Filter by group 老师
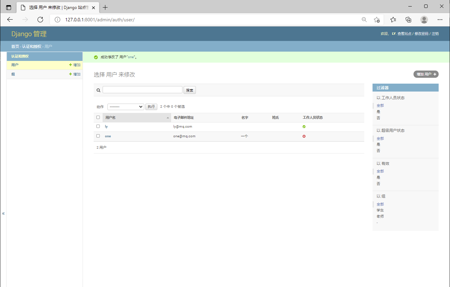Screen dimensions: 450x287 [380, 216]
